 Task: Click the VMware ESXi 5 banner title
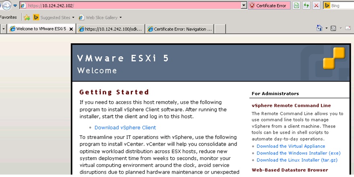123,58
